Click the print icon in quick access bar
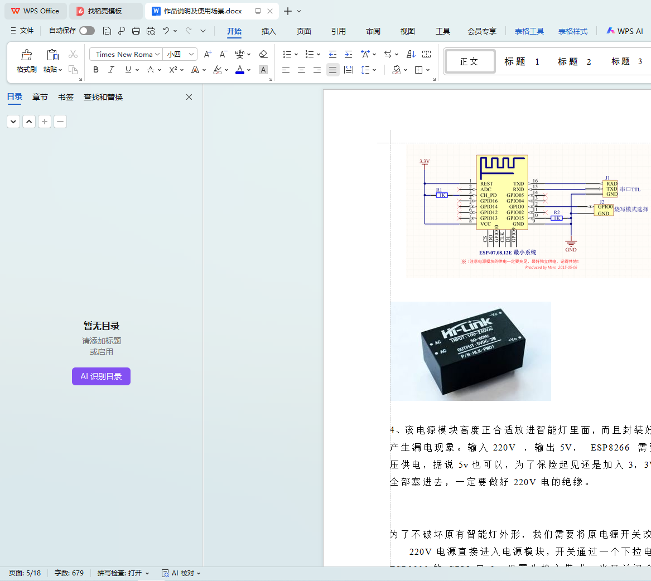Screen dimensions: 651x581 (x=136, y=31)
